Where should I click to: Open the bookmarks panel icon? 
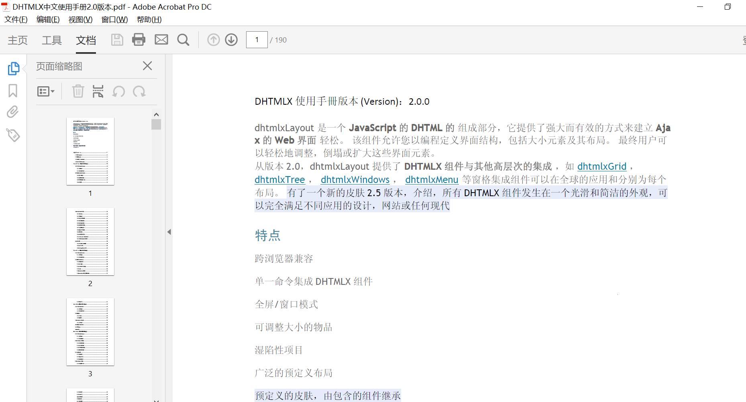pyautogui.click(x=13, y=91)
